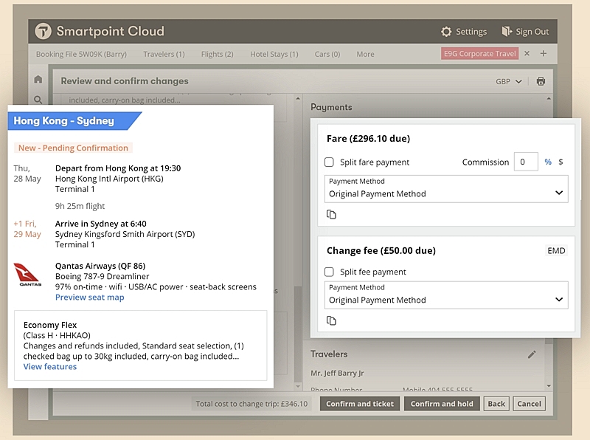Image resolution: width=590 pixels, height=440 pixels.
Task: Switch to Travelers (1) tab
Action: point(164,54)
